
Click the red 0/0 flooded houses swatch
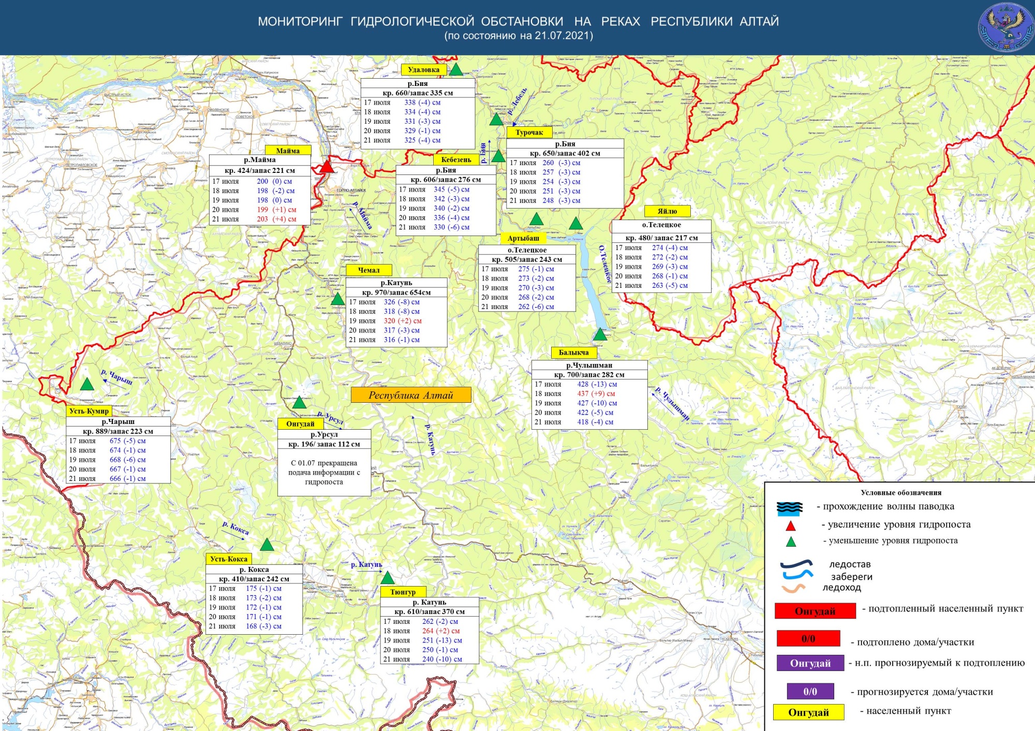pyautogui.click(x=808, y=639)
